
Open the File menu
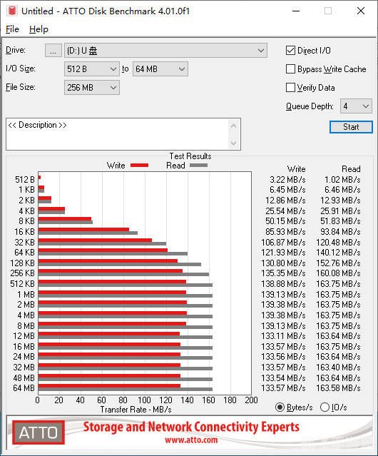13,29
